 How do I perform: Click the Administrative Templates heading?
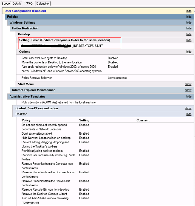pos(27,97)
